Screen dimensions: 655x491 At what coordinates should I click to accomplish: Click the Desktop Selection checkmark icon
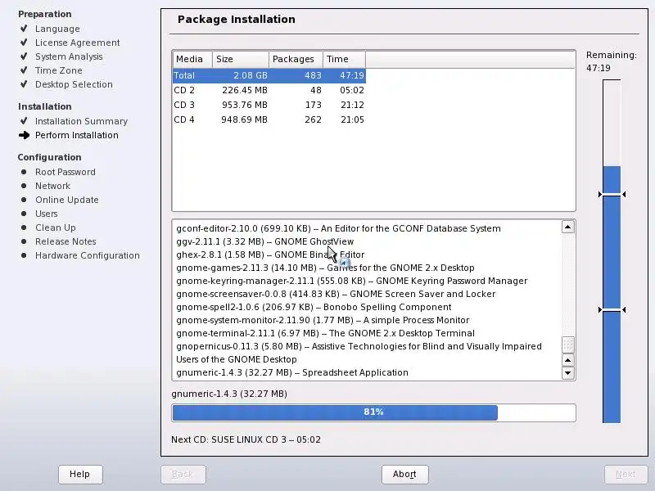point(24,84)
